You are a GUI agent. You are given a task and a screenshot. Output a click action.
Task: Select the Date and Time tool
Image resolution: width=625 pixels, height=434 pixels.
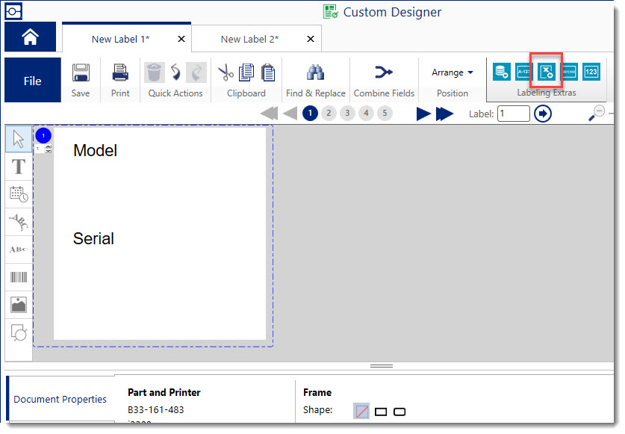19,194
